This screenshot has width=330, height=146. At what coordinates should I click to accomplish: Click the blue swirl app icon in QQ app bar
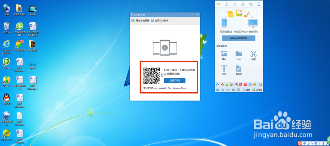tap(217, 85)
